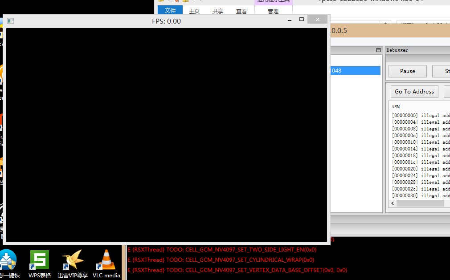
Task: Select the highlighted 1048 list entry
Action: point(355,70)
